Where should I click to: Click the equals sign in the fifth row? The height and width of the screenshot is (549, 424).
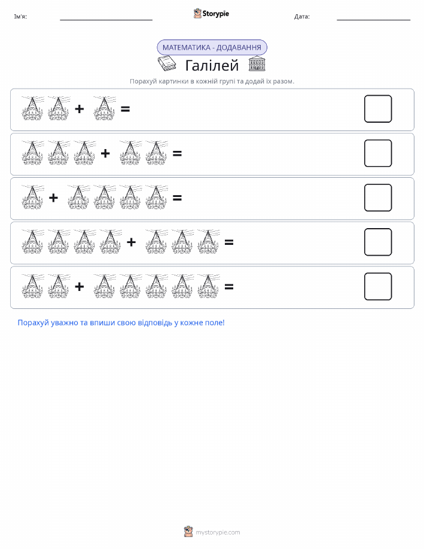(229, 287)
